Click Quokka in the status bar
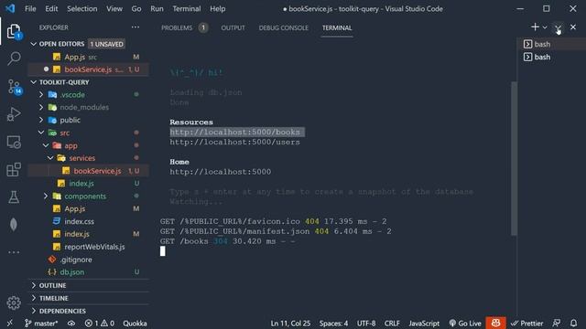Image resolution: width=586 pixels, height=329 pixels. point(135,324)
